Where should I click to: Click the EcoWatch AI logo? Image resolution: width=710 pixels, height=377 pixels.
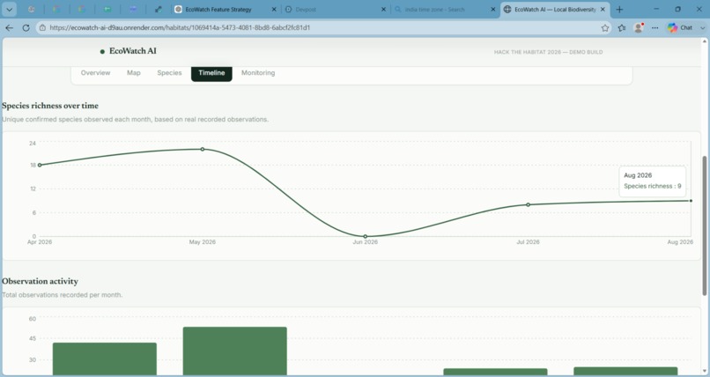pos(128,51)
